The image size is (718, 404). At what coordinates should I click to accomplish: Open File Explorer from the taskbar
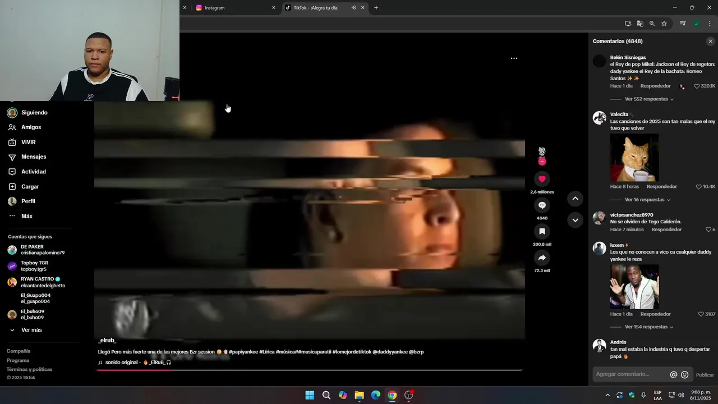pos(359,395)
